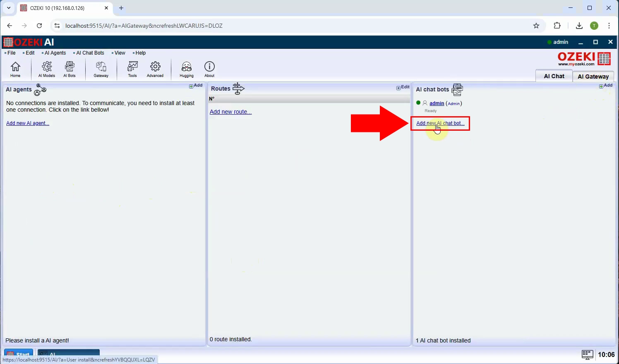Image resolution: width=619 pixels, height=364 pixels.
Task: Click the admin user status in header
Action: click(558, 42)
